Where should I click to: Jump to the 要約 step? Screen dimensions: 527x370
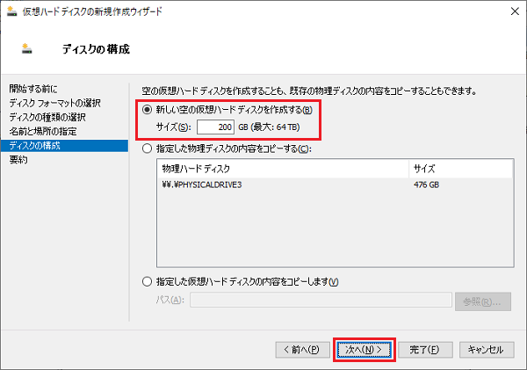18,160
